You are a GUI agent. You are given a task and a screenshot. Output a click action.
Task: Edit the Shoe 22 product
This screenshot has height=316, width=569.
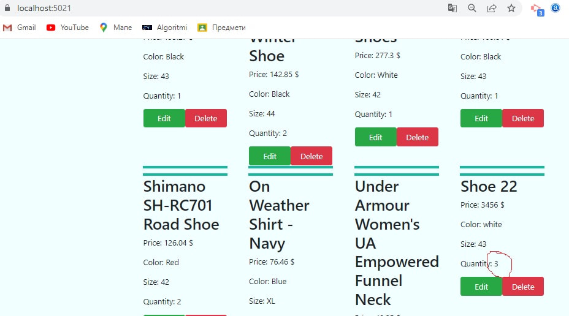[x=481, y=287]
